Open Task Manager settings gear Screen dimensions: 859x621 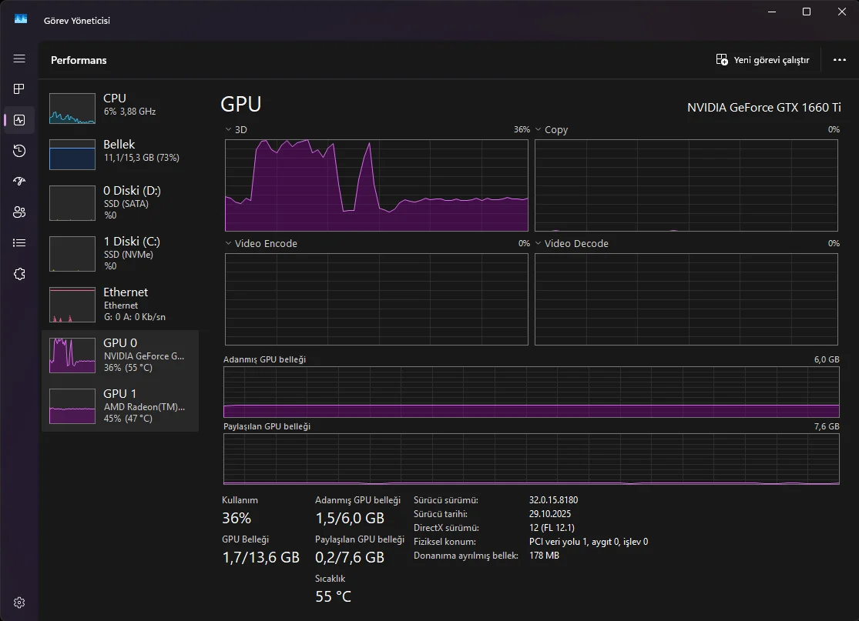pyautogui.click(x=19, y=603)
